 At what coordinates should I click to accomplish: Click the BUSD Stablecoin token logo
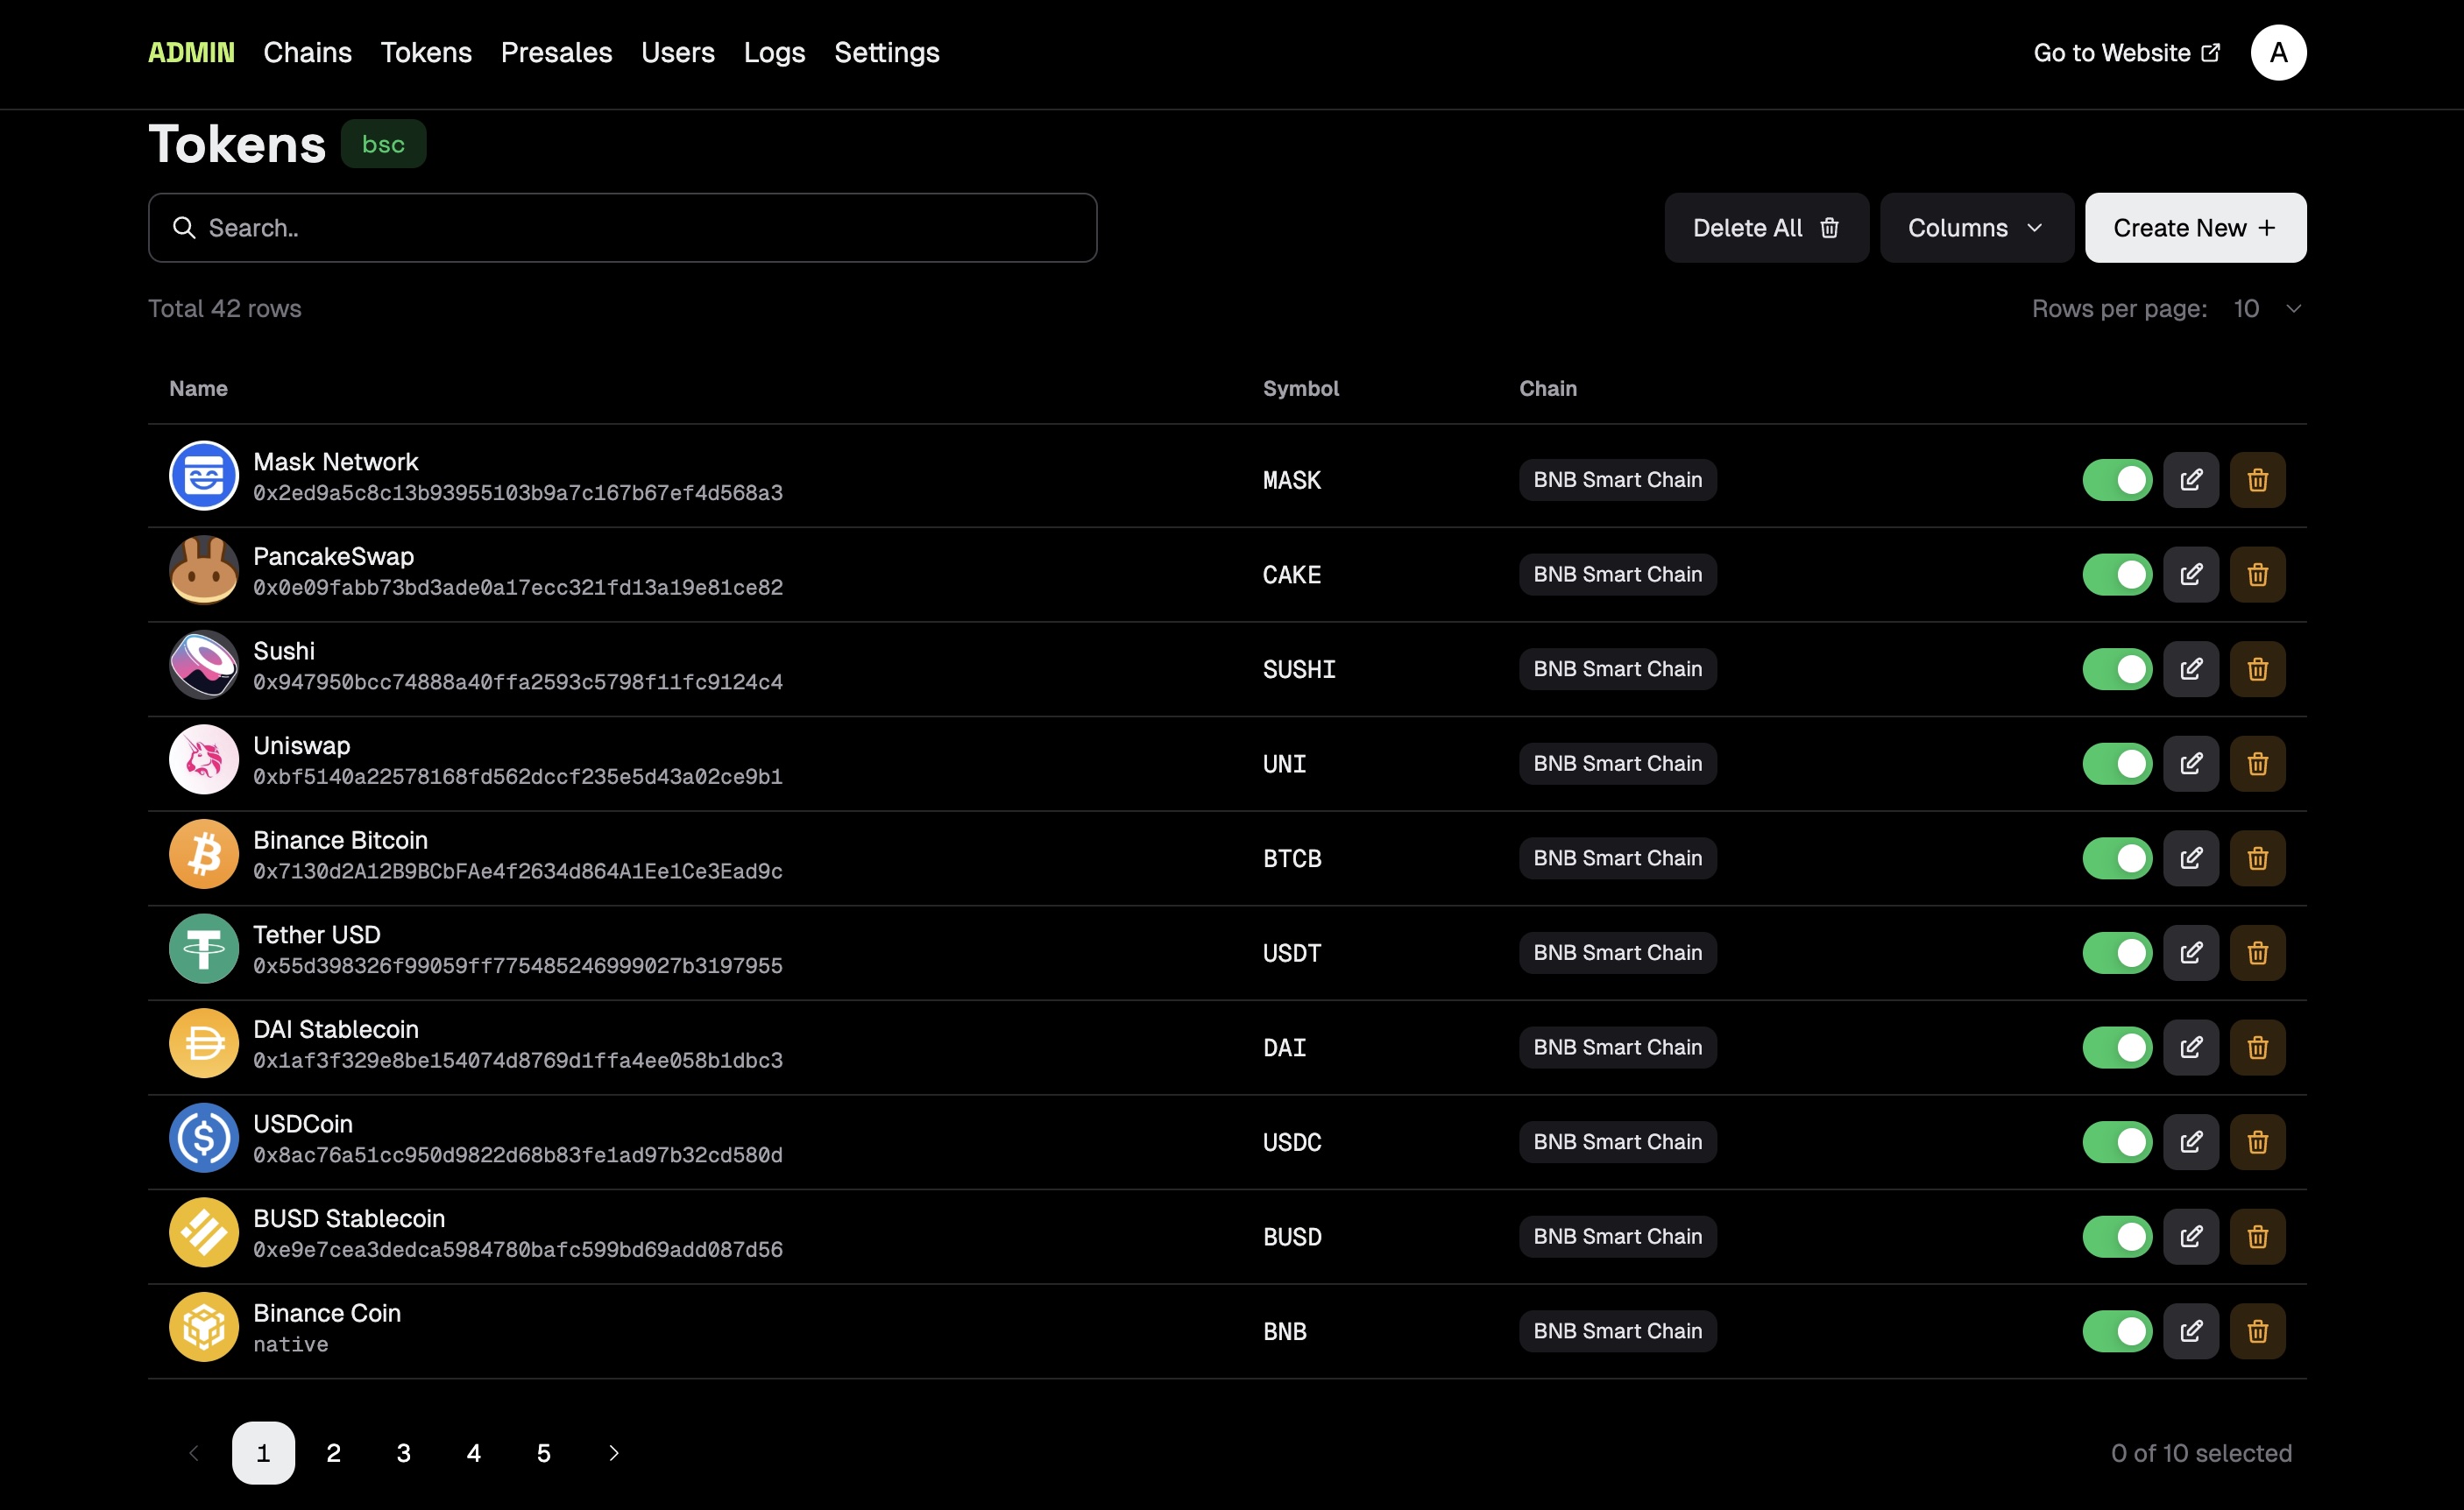point(204,1232)
